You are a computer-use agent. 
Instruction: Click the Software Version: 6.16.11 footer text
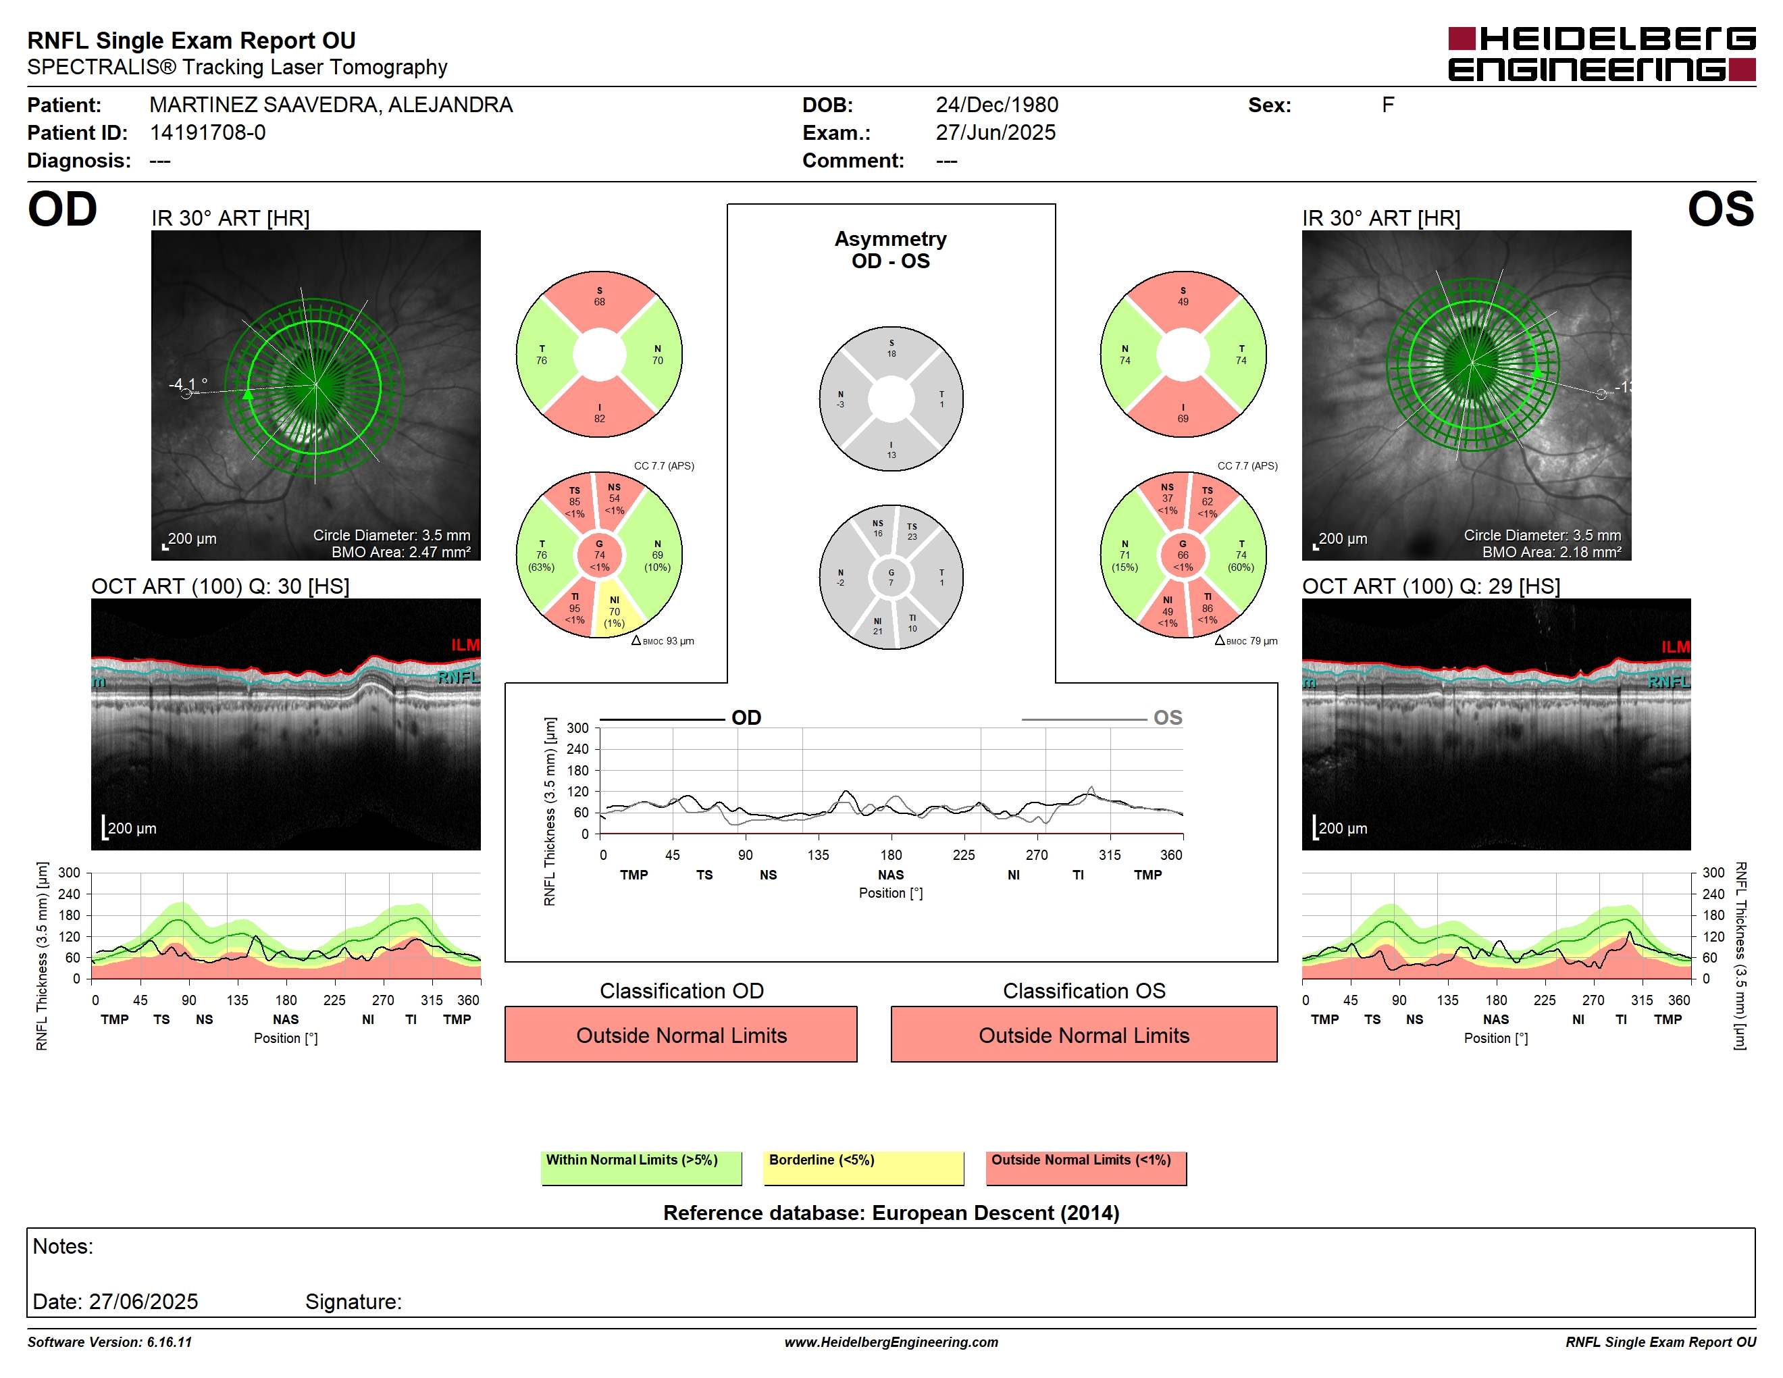click(109, 1342)
